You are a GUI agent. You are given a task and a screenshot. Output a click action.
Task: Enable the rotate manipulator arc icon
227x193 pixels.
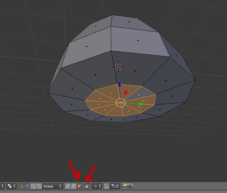pos(33,186)
